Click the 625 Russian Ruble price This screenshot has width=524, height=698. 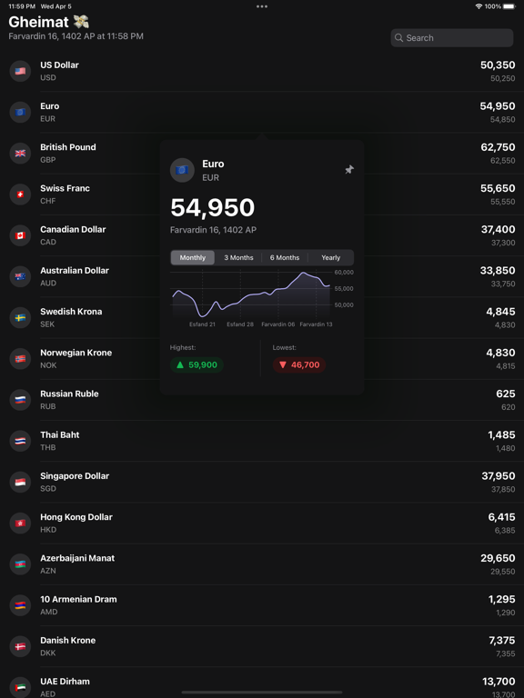click(x=506, y=394)
